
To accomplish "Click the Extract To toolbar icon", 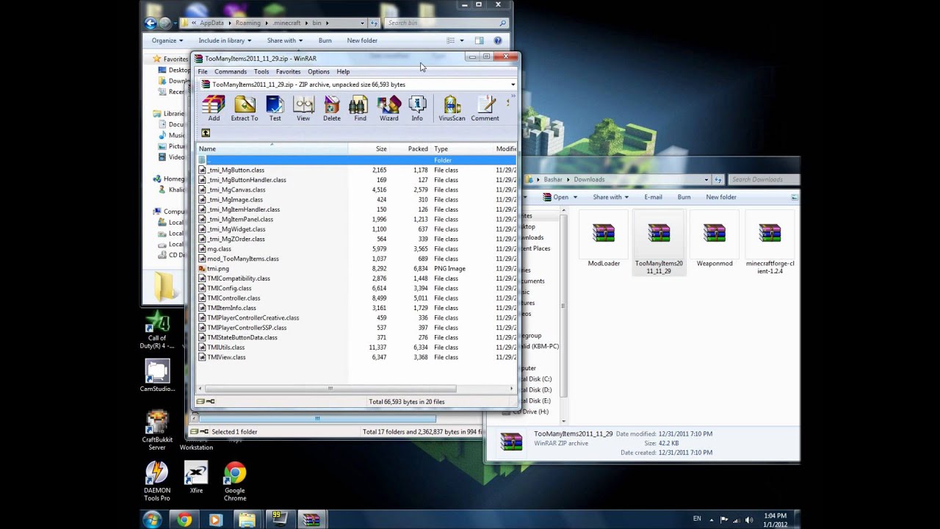I will click(x=245, y=109).
